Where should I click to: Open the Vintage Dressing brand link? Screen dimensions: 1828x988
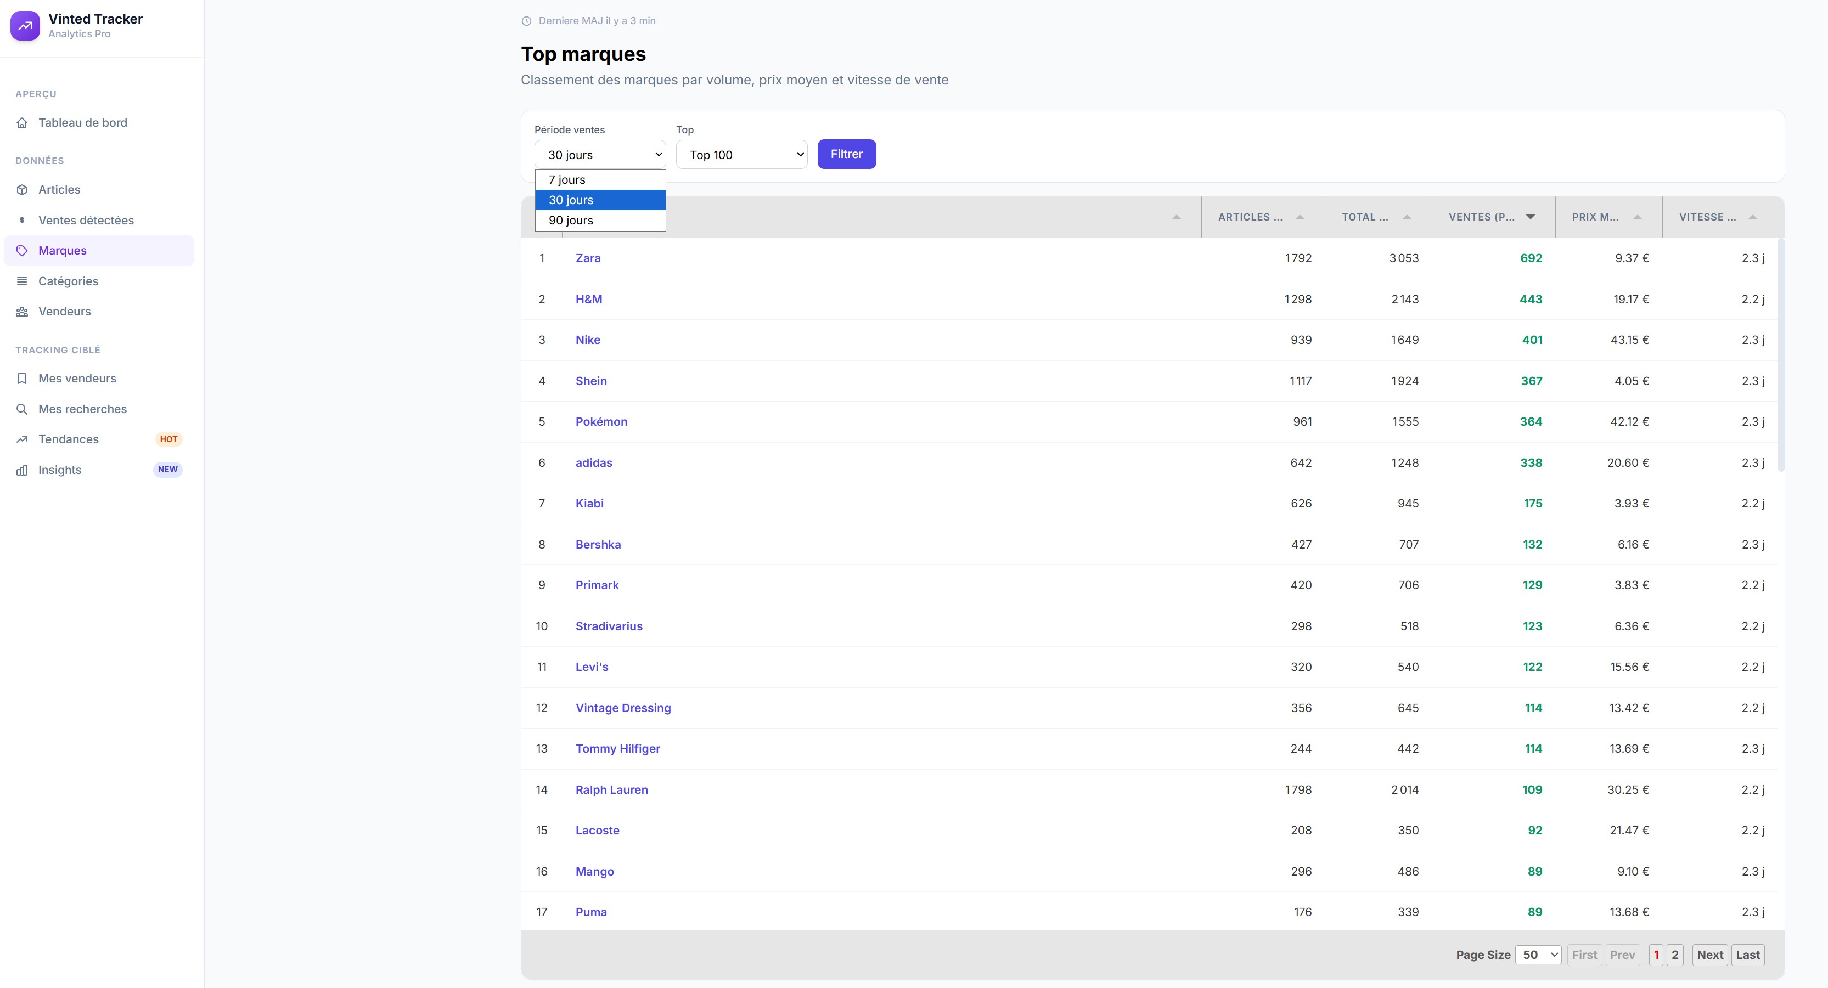623,708
